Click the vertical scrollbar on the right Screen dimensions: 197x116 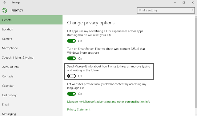[196, 63]
